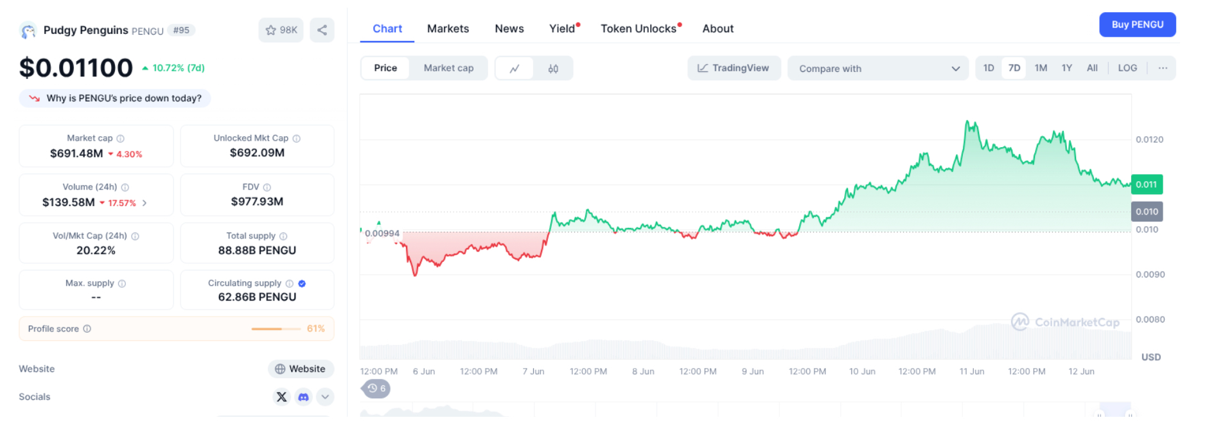The image size is (1218, 429).
Task: Click the #95 rank badge
Action: click(x=181, y=30)
